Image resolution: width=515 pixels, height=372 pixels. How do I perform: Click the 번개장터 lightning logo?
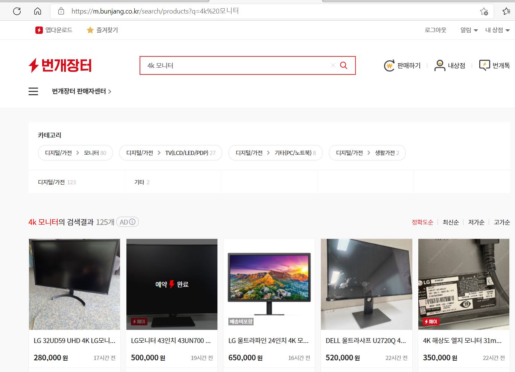click(x=60, y=65)
